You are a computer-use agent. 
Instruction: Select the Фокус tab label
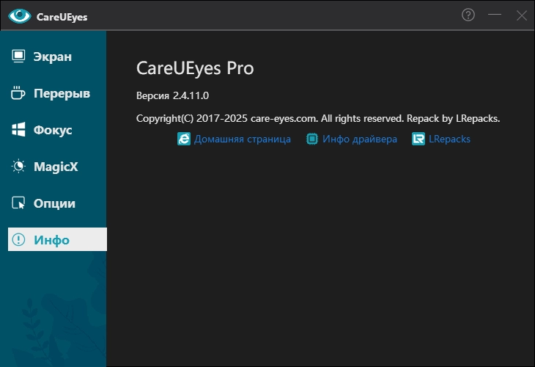53,130
